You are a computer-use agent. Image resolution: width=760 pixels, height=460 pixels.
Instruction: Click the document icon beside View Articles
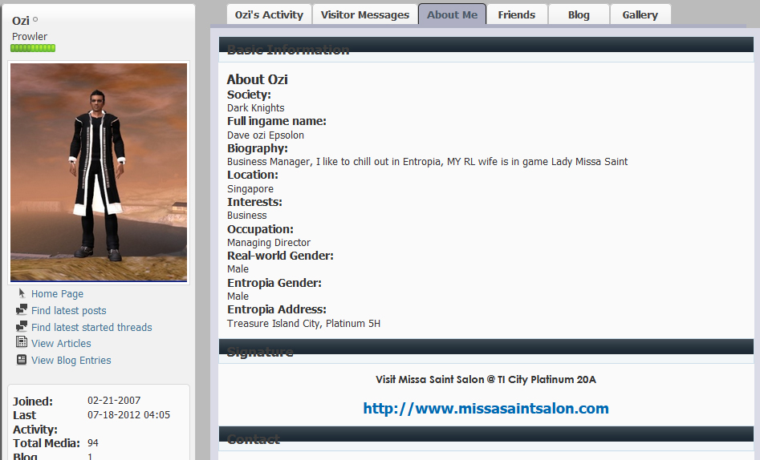(22, 343)
